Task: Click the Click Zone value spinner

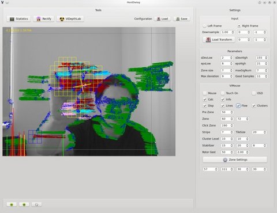Action: pyautogui.click(x=227, y=125)
